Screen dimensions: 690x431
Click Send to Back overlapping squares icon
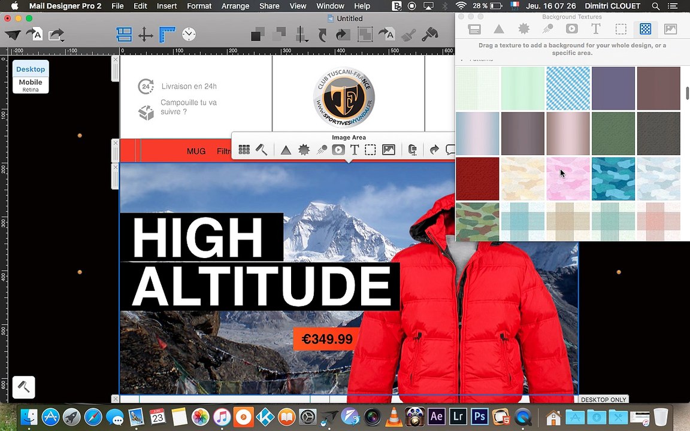pos(279,34)
